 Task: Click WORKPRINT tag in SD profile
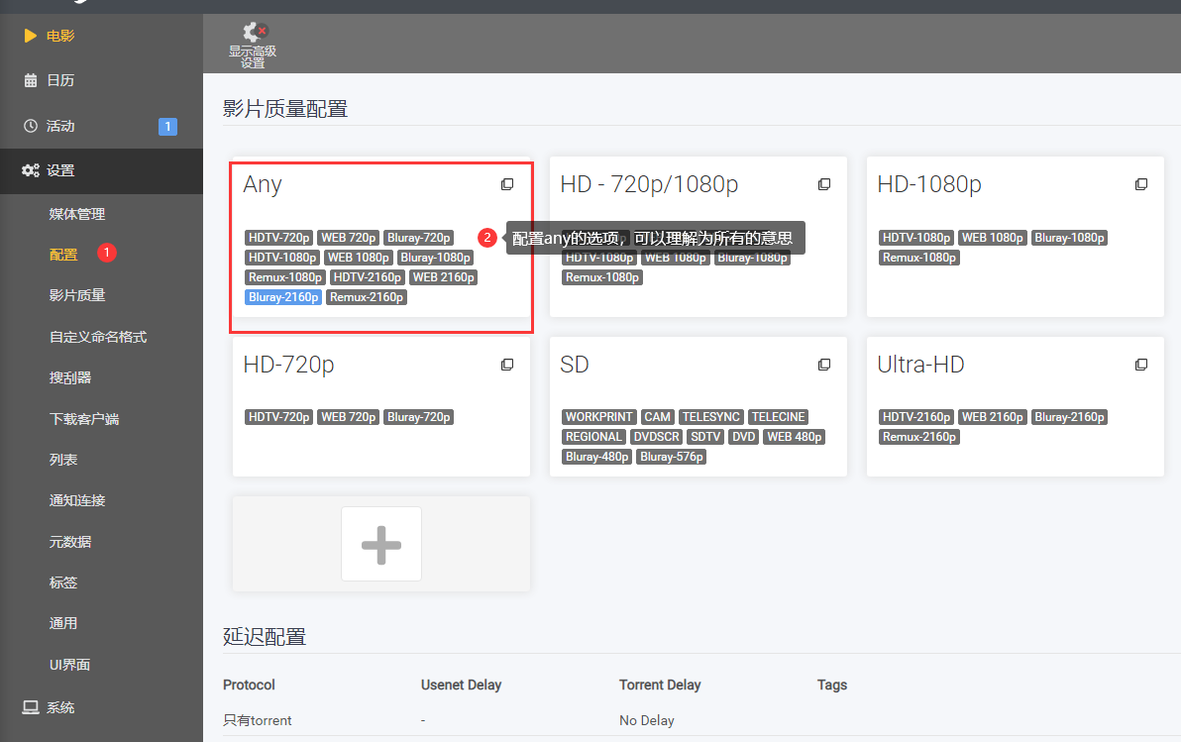(599, 417)
